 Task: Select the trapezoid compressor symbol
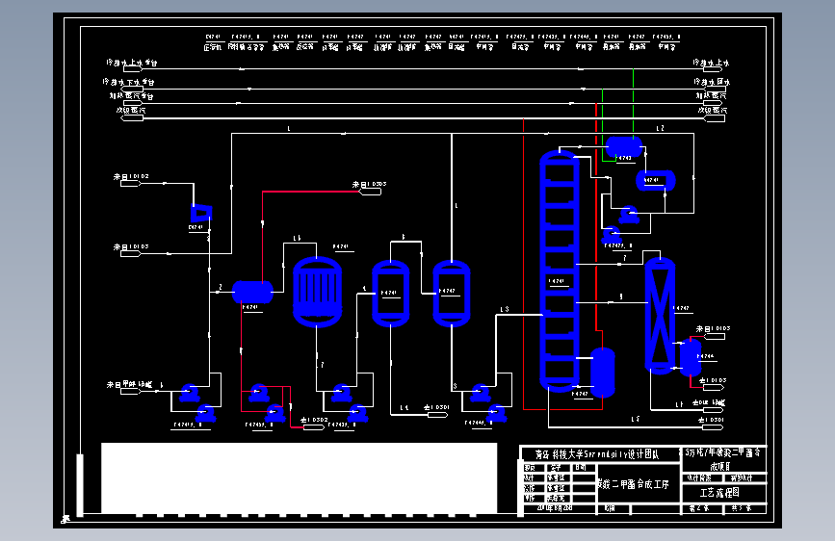[x=201, y=213]
